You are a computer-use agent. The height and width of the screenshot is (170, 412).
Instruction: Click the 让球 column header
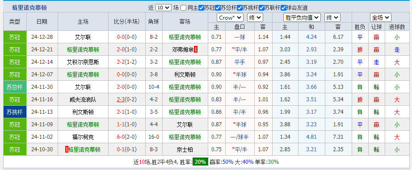pyautogui.click(x=377, y=27)
